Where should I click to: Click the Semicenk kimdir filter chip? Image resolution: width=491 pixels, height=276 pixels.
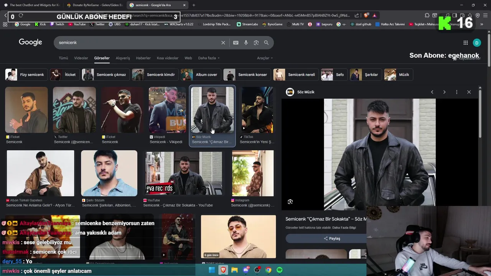pos(155,75)
